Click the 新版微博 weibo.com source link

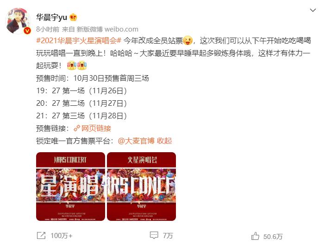[x=107, y=29]
